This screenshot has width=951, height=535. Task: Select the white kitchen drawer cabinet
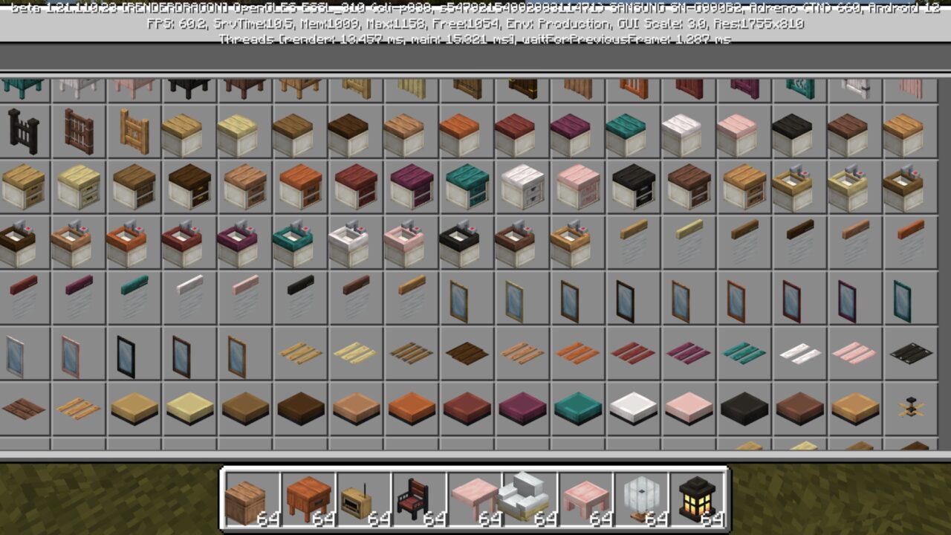tap(522, 187)
